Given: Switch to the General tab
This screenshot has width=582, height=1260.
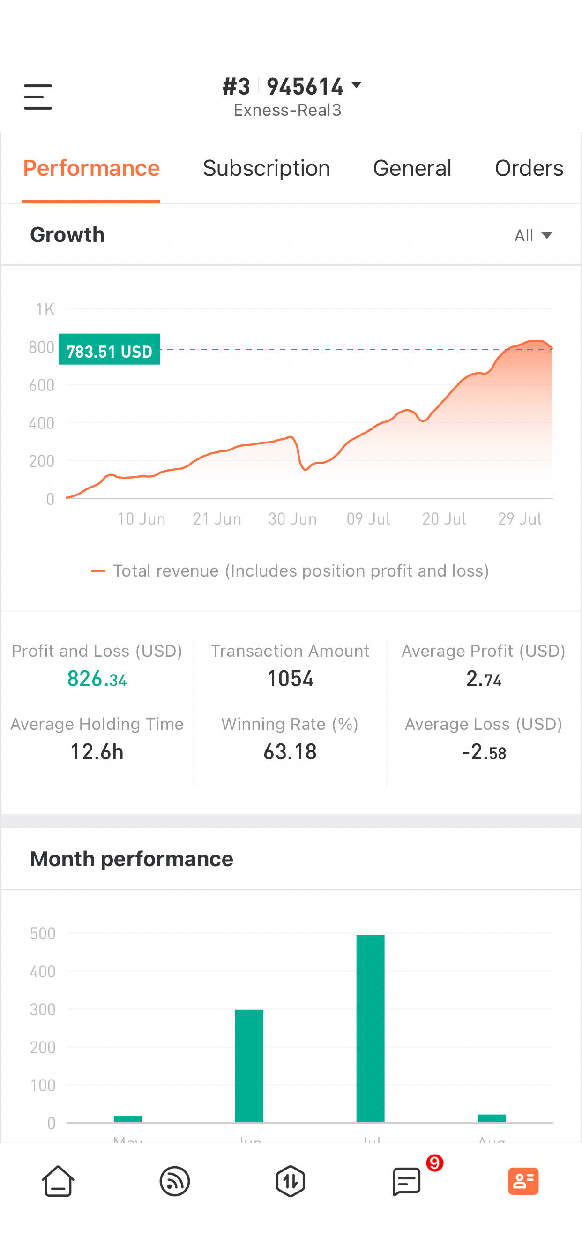Looking at the screenshot, I should [x=412, y=168].
